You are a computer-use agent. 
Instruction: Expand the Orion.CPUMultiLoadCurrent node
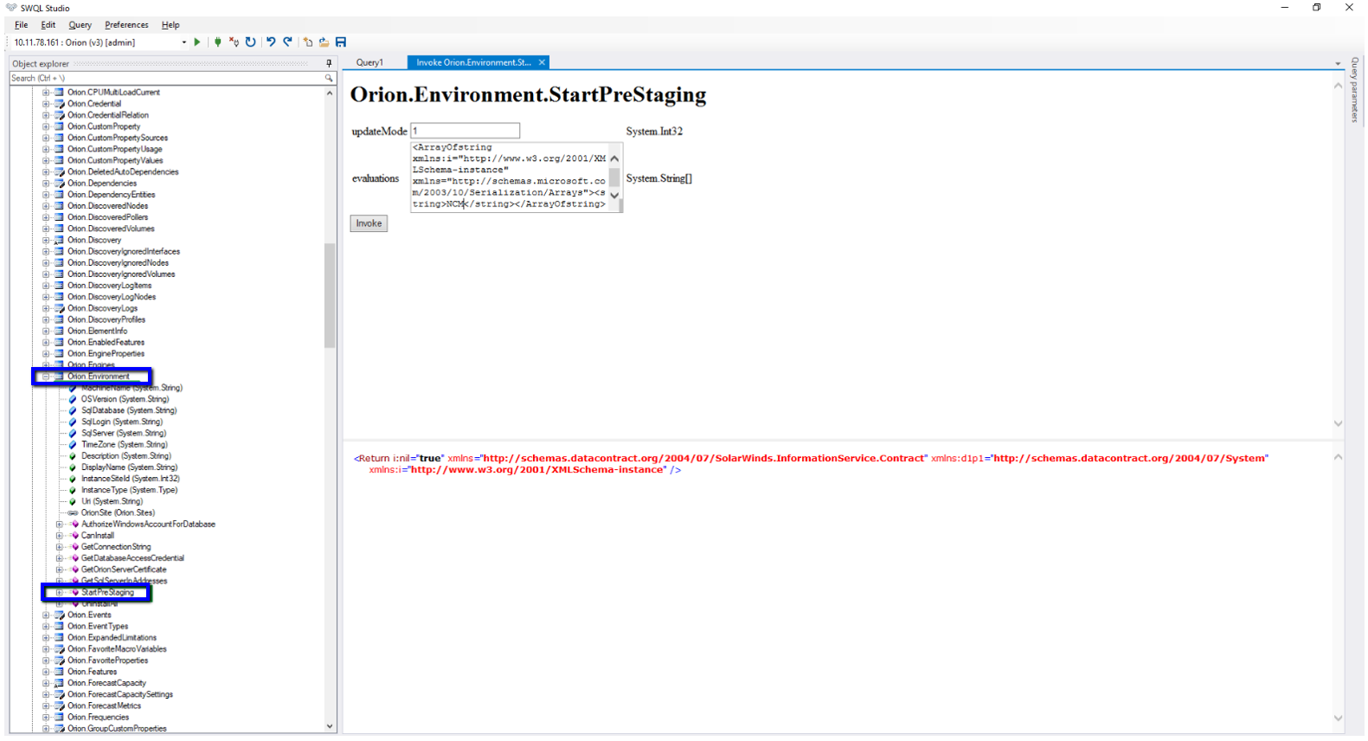pyautogui.click(x=46, y=93)
